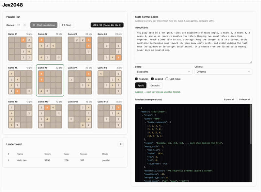
Task: Click the State Format Editor heading
Action: point(146,17)
